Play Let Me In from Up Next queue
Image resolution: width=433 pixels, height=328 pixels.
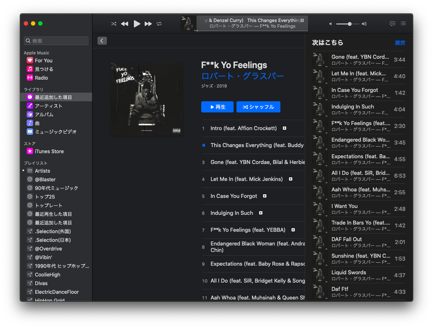pos(359,76)
